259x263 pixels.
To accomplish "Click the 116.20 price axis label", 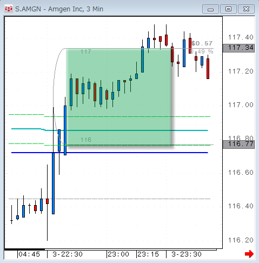I will 241,240.
